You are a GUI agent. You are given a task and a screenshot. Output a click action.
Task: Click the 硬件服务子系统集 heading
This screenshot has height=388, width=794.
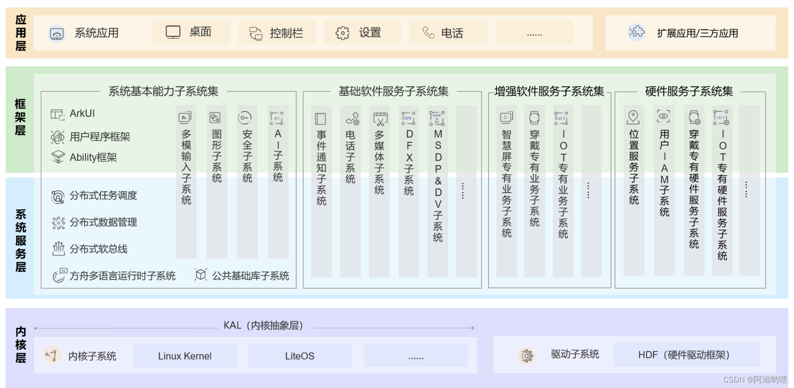click(689, 91)
